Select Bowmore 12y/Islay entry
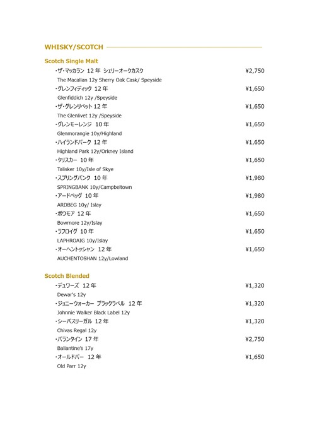 (79, 223)
